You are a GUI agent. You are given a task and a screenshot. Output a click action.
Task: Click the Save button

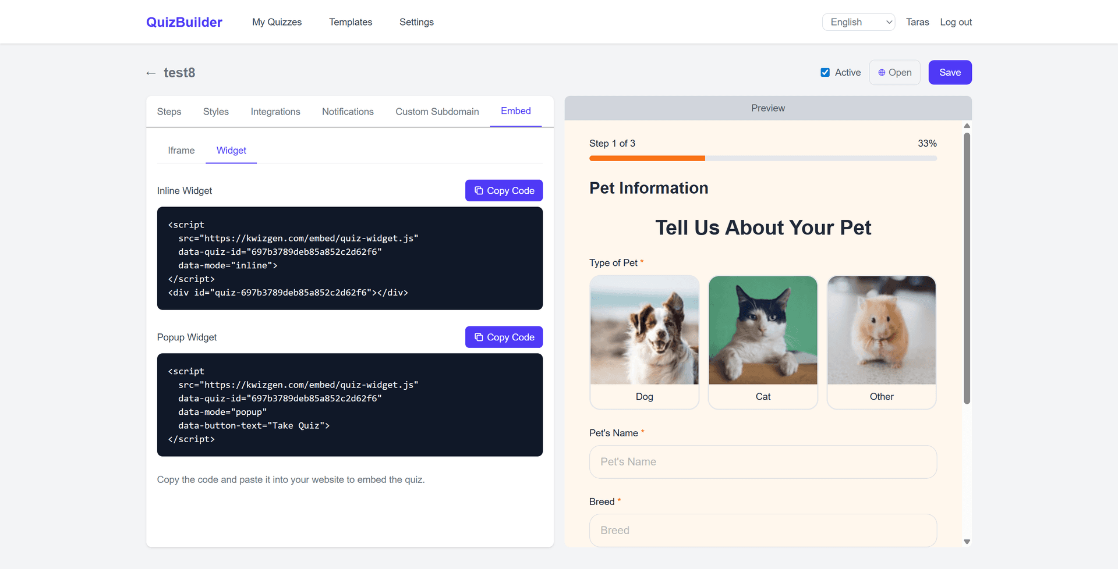point(950,72)
